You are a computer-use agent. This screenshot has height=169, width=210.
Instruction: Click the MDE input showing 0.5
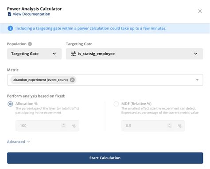tap(153, 126)
